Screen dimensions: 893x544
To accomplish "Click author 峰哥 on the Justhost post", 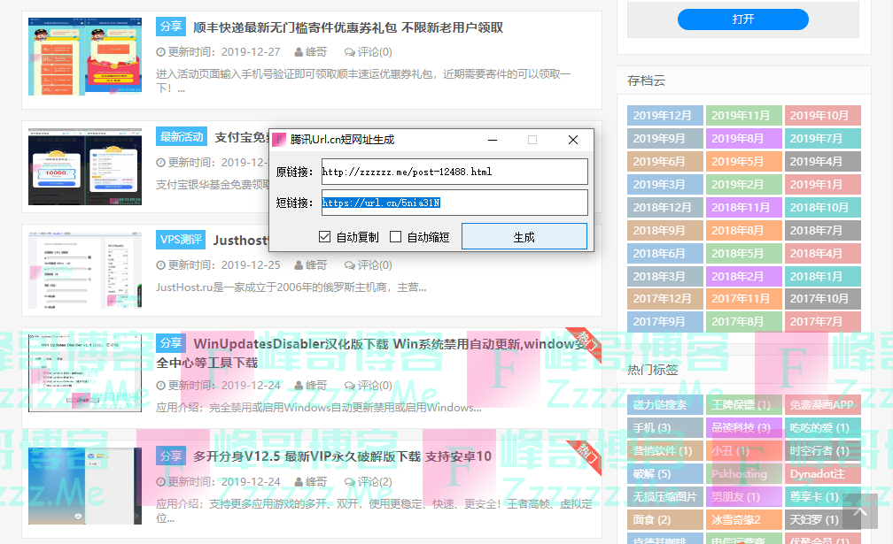I will pyautogui.click(x=316, y=265).
